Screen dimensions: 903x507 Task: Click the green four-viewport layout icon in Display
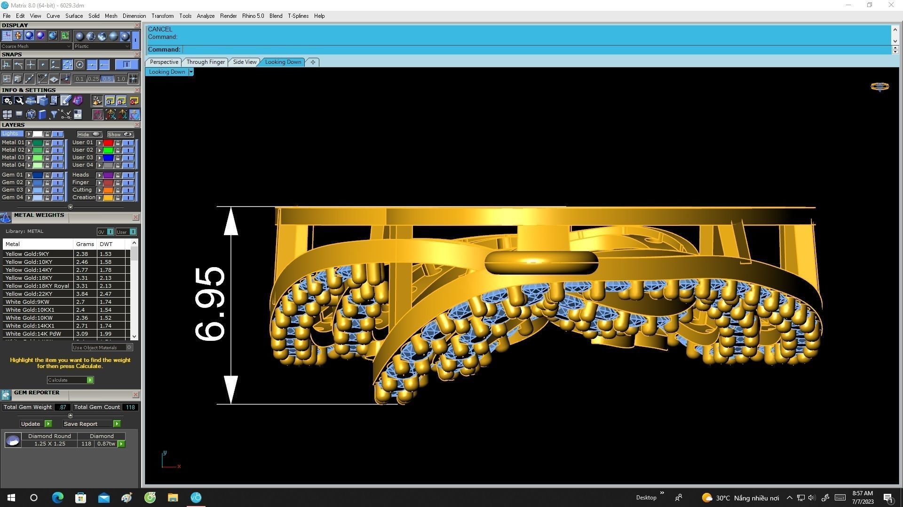[65, 36]
